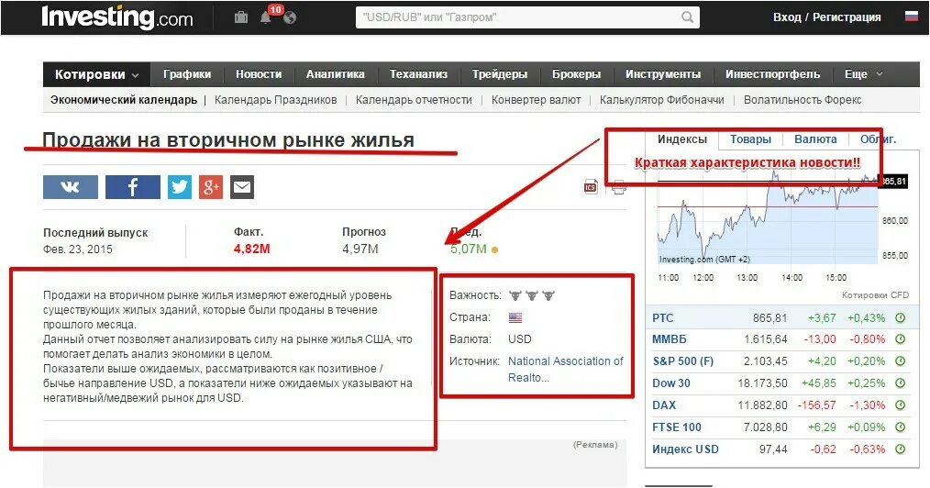The height and width of the screenshot is (488, 930).
Task: Open Экономический календарь submenu link
Action: [x=124, y=100]
